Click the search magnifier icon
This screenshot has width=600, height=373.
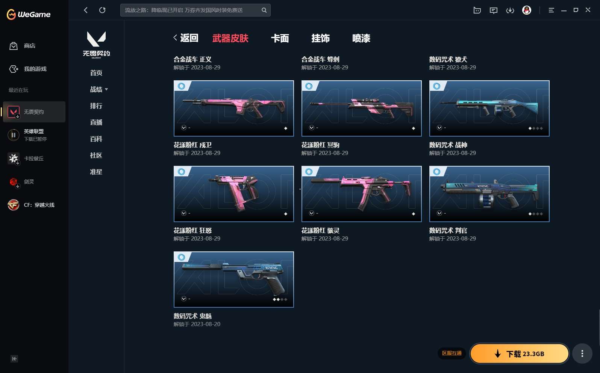(264, 10)
